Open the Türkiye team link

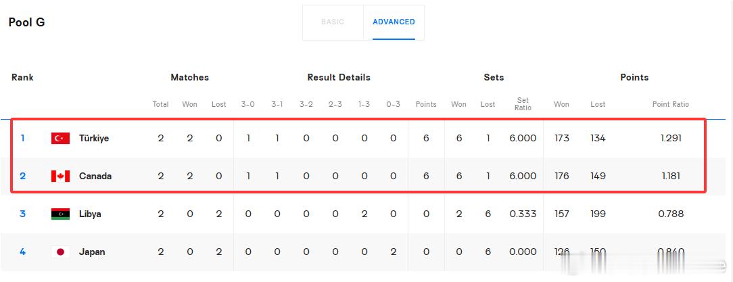point(94,139)
